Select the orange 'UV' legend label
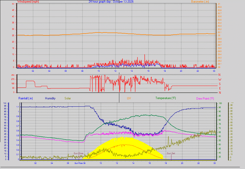The height and width of the screenshot is (169, 245). [x=129, y=98]
